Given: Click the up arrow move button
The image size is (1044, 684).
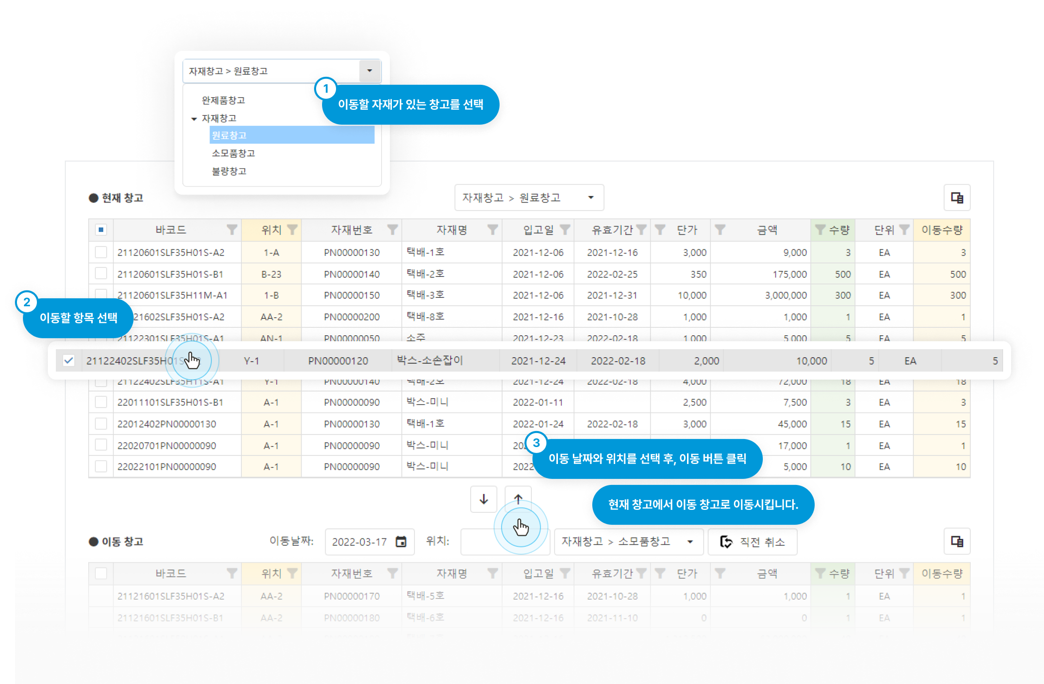Looking at the screenshot, I should 518,499.
